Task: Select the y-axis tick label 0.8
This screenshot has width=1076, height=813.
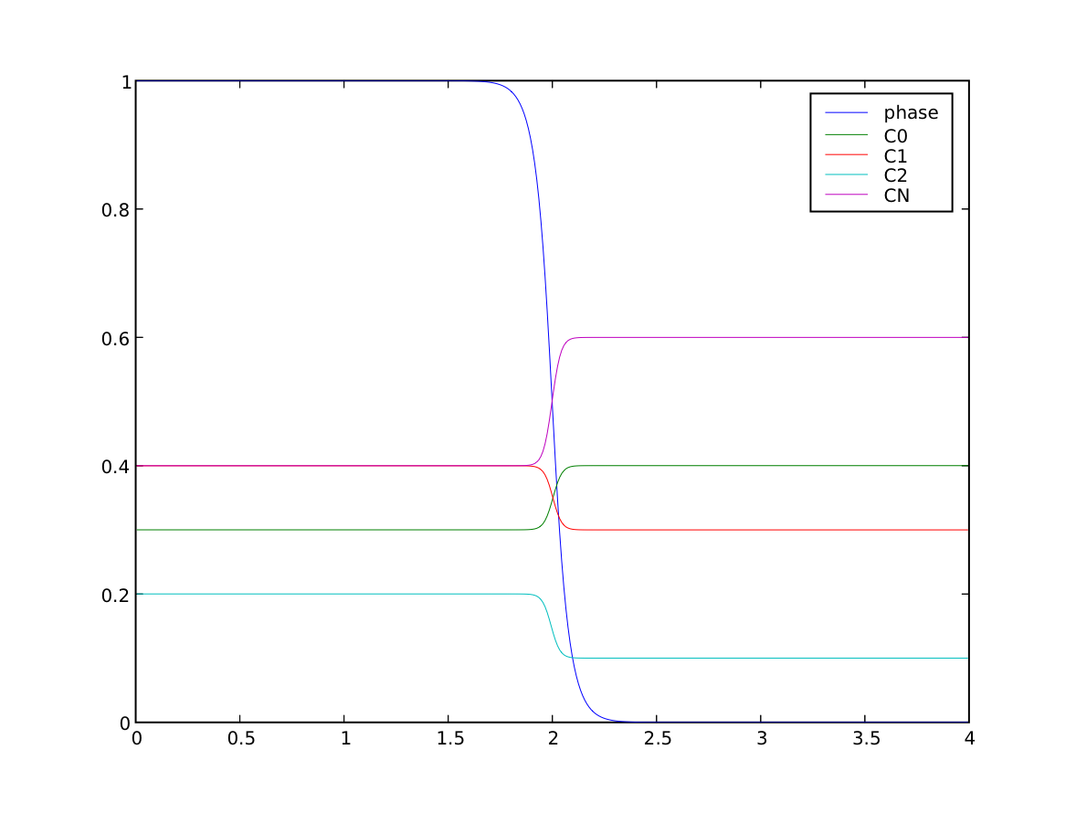Action: pos(112,210)
